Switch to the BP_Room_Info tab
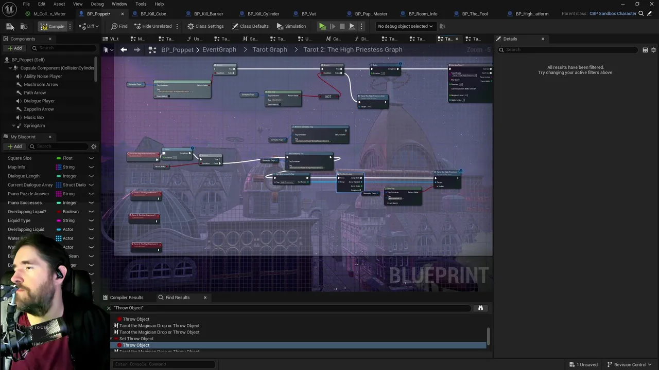The height and width of the screenshot is (370, 659). tap(423, 14)
